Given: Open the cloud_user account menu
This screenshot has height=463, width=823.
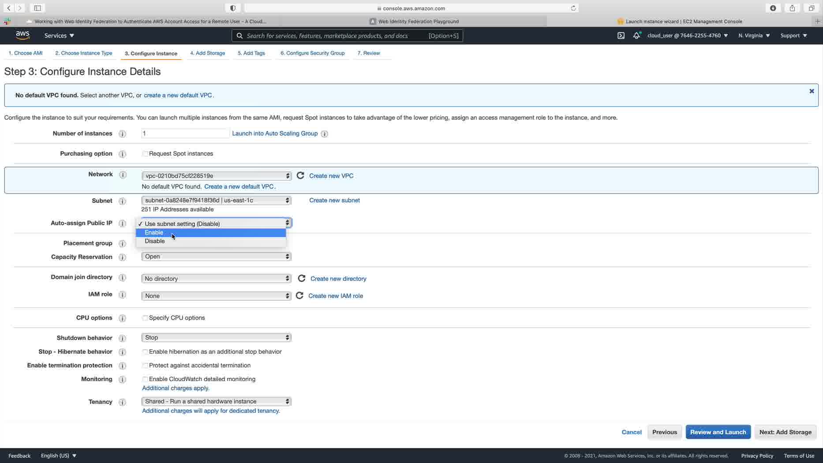Looking at the screenshot, I should click(x=688, y=35).
